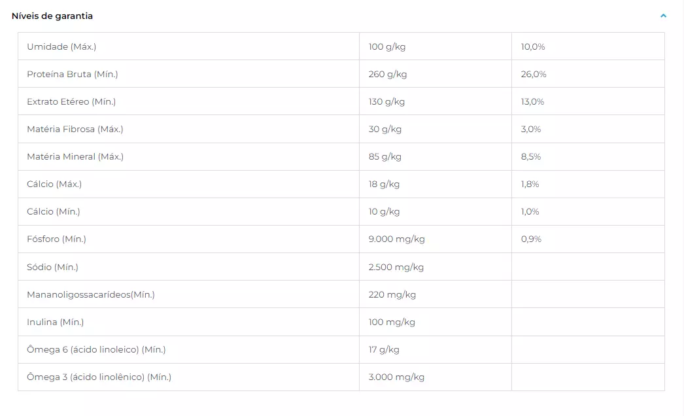Click the Níveis de garantia heading
Screen dimensions: 684x416
point(52,16)
